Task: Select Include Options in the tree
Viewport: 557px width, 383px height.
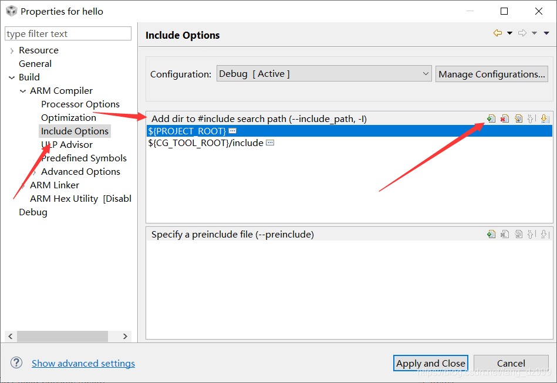Action: click(75, 131)
